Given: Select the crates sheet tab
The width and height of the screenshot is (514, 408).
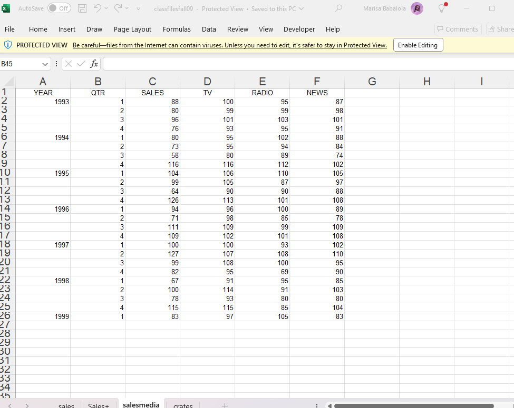Looking at the screenshot, I should coord(182,404).
